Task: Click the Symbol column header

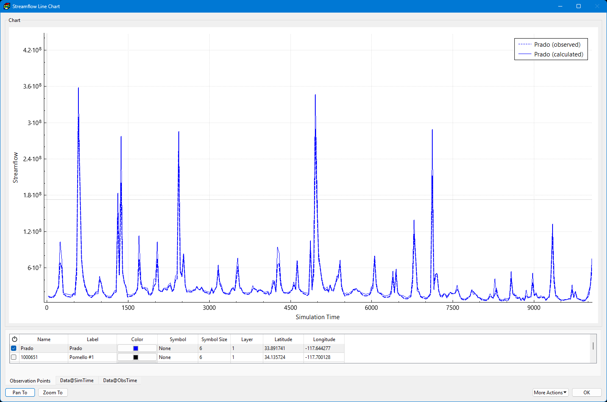Action: tap(178, 339)
